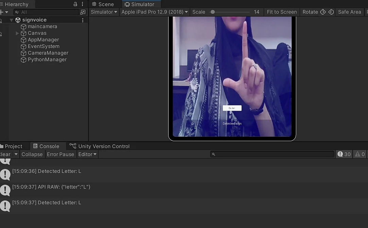The image size is (368, 228).
Task: Toggle info messages filter showing 30
Action: coord(344,154)
